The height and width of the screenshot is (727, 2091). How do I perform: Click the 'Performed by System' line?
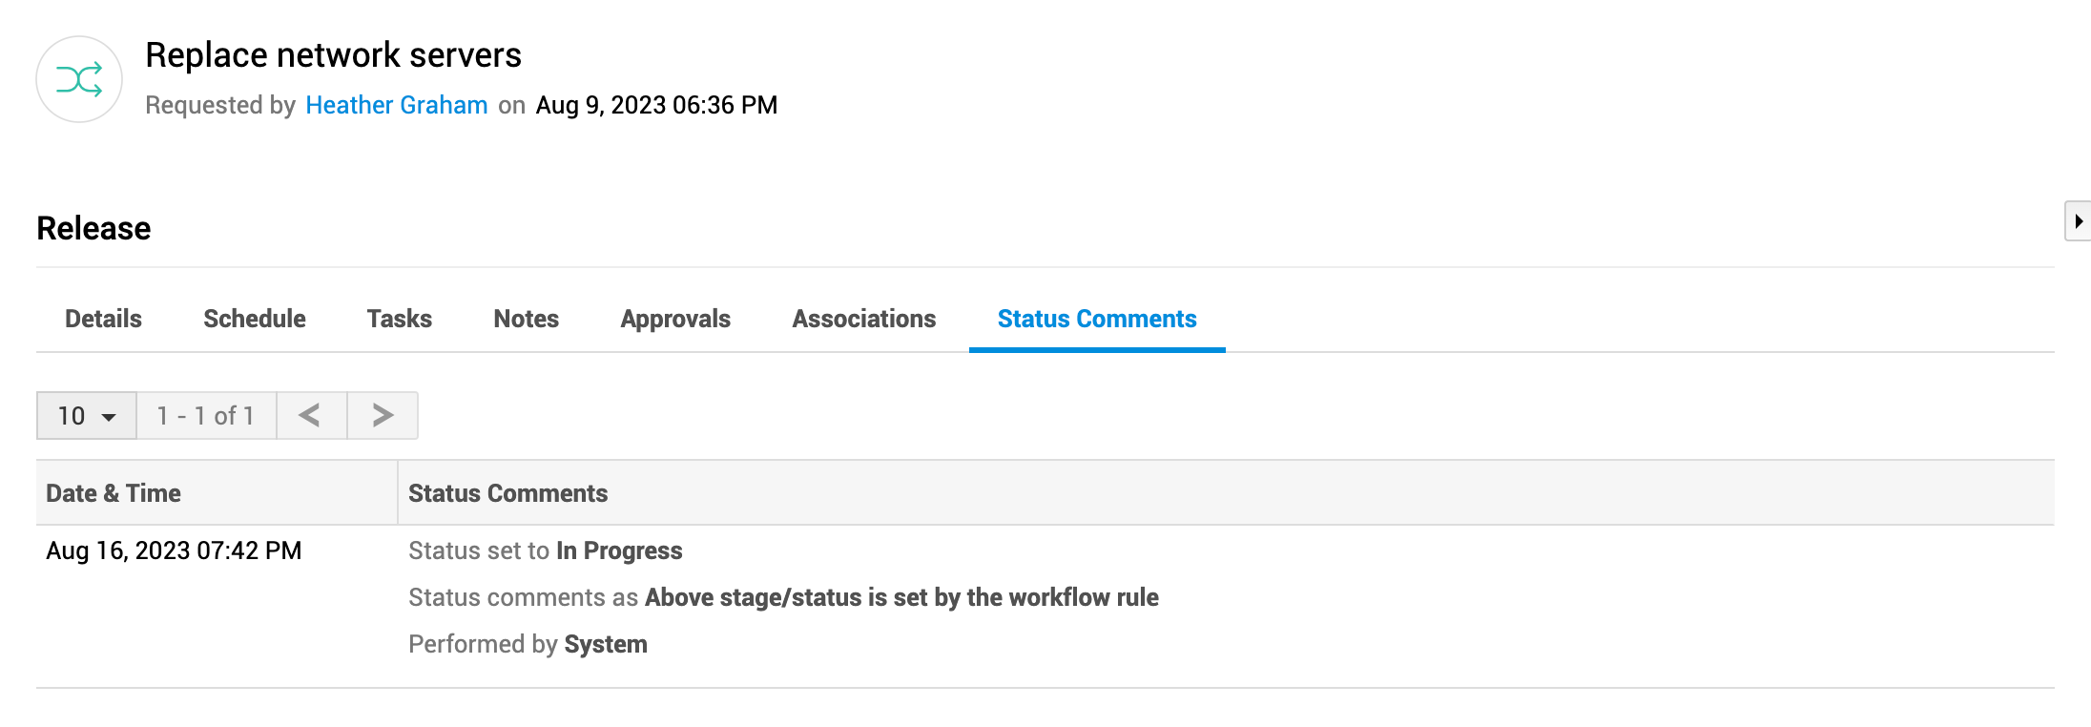(x=528, y=644)
